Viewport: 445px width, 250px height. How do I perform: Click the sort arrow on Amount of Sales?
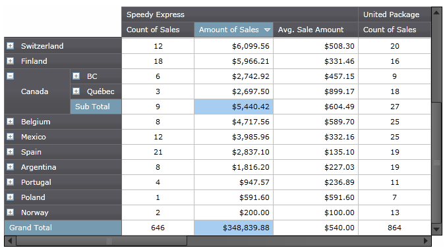(267, 30)
